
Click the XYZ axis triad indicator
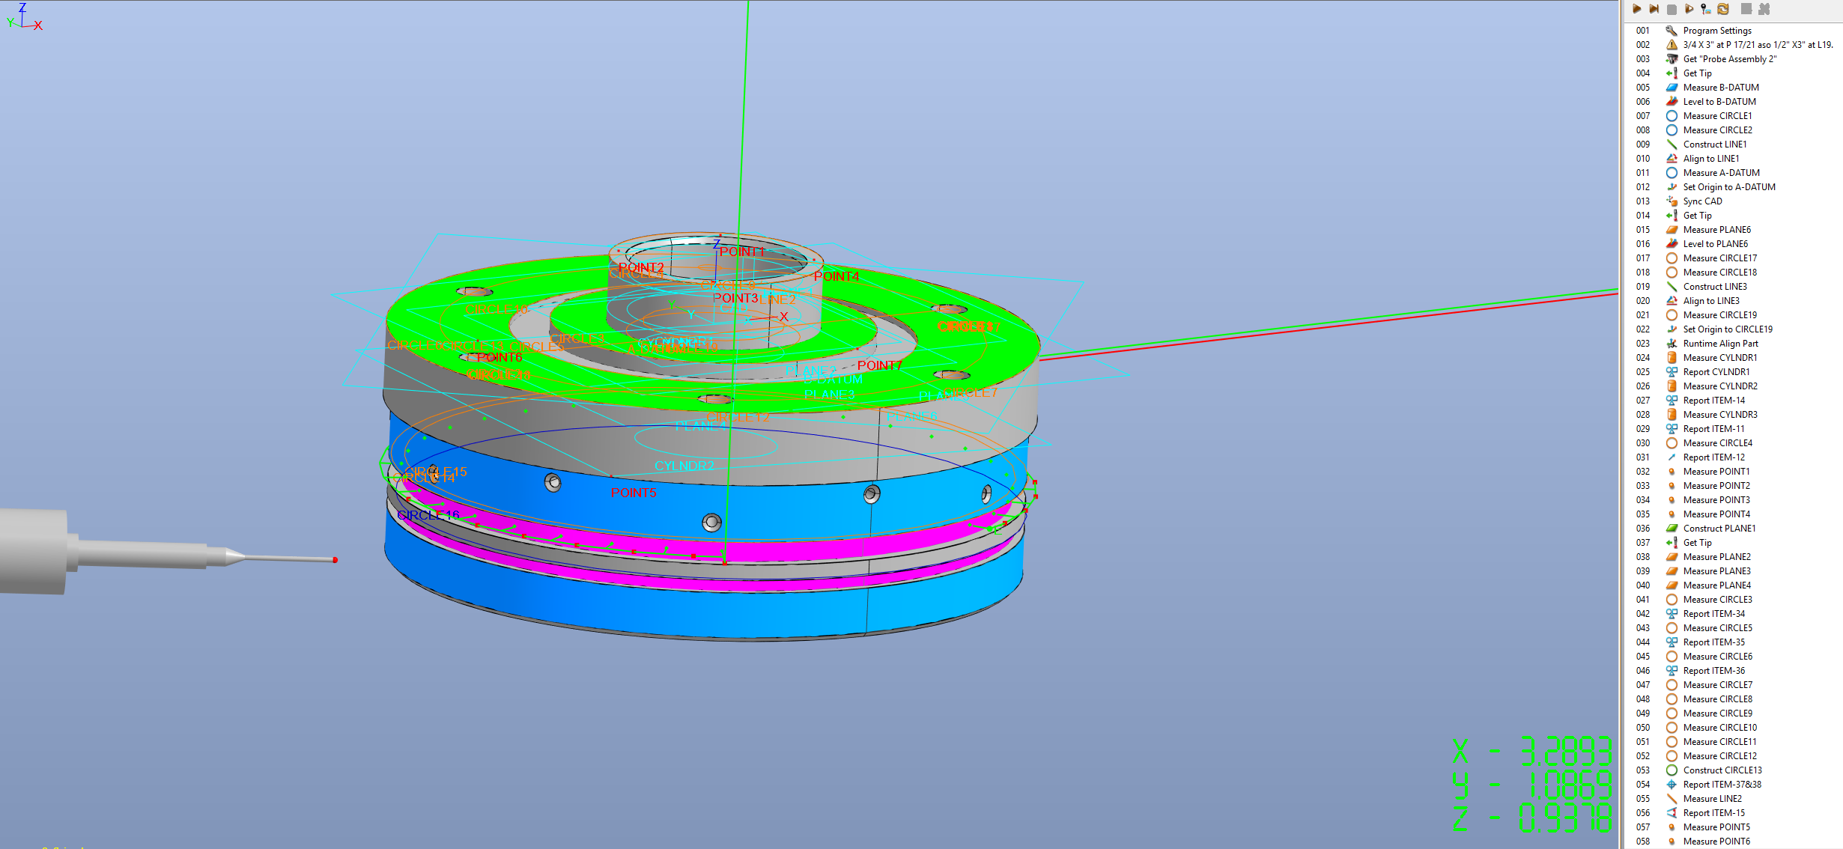tap(25, 16)
